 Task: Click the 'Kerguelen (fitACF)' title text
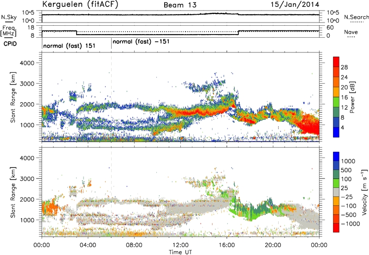click(80, 5)
